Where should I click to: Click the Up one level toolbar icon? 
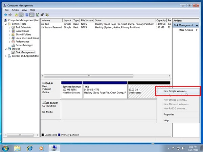point(16,15)
